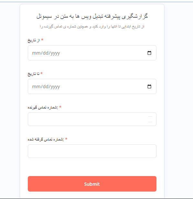The image size is (193, 199).
Task: Focus the شماره تماس گرفته شده input box
Action: point(92,151)
